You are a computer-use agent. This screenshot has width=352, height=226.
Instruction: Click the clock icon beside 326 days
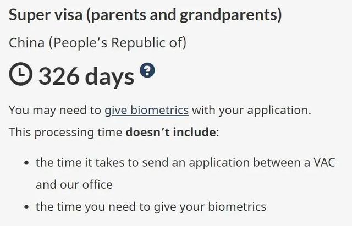tap(20, 75)
